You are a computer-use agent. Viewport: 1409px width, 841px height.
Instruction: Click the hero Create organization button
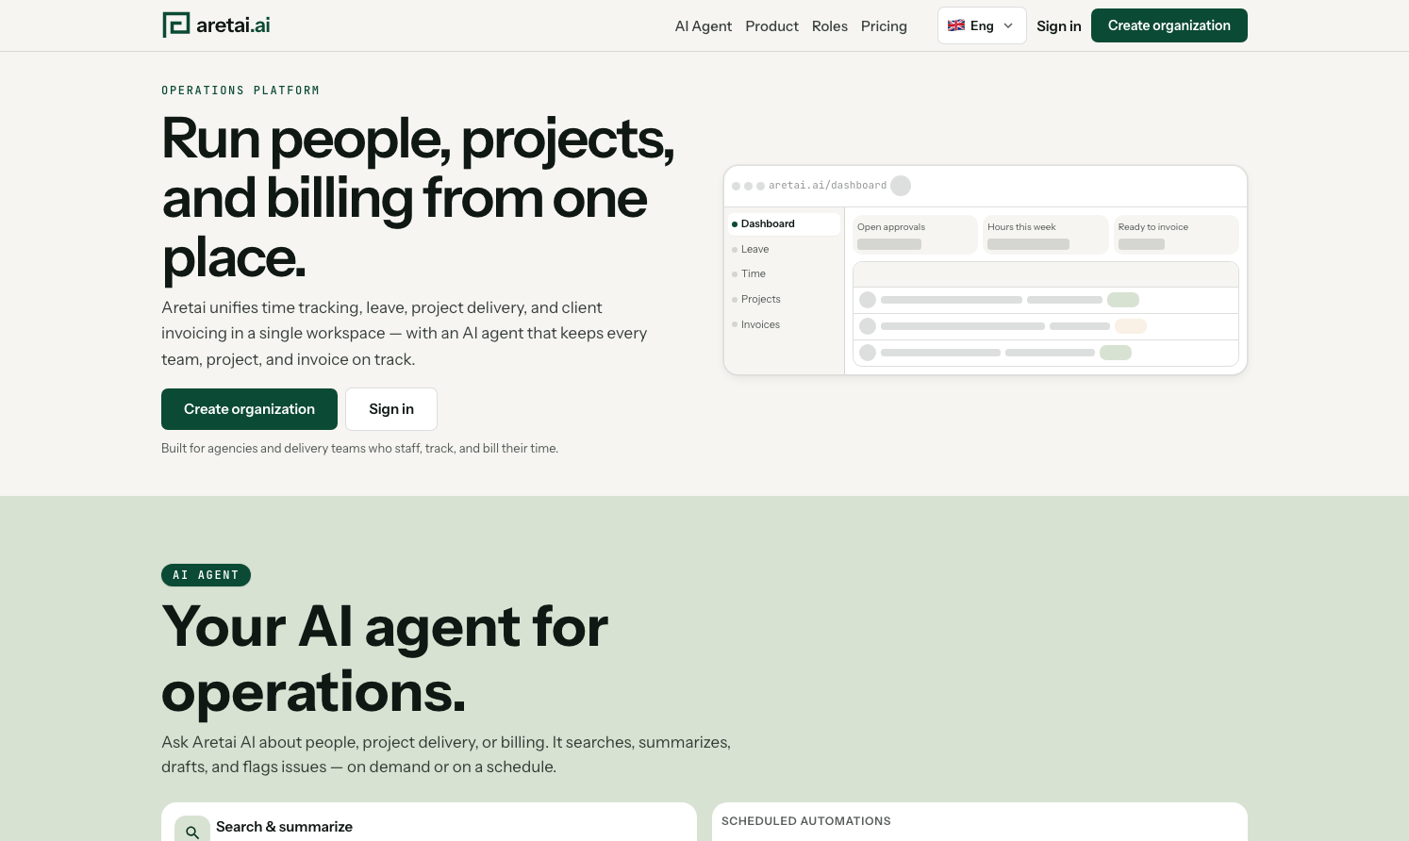coord(249,409)
